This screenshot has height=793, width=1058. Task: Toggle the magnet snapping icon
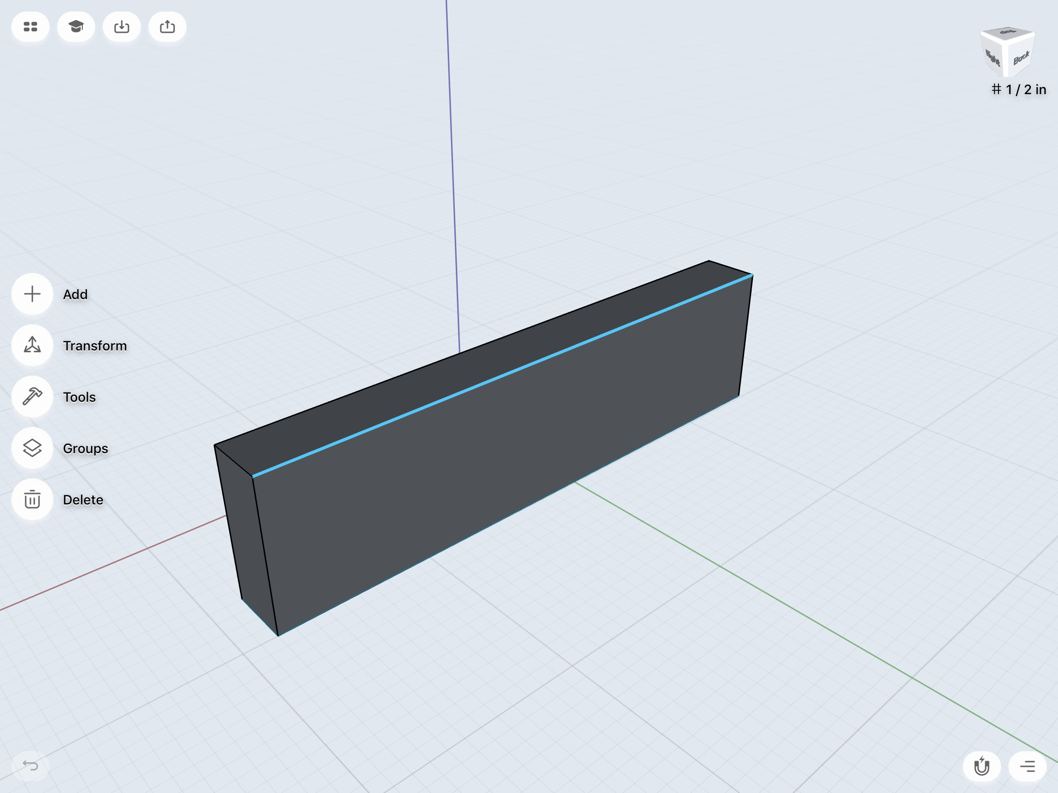click(x=981, y=766)
